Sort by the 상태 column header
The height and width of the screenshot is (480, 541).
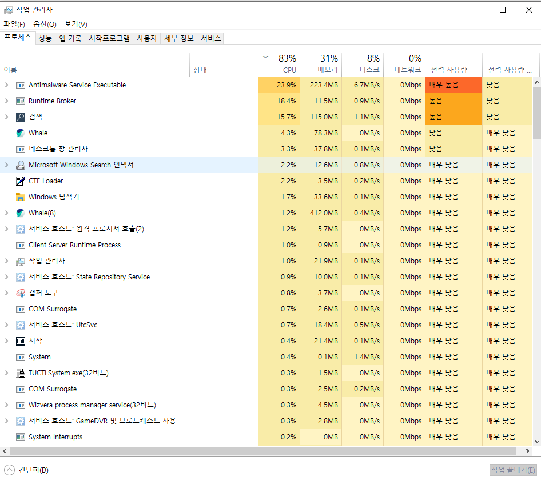pos(224,65)
